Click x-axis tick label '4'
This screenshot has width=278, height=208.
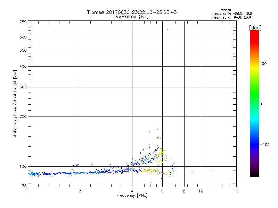132,191
